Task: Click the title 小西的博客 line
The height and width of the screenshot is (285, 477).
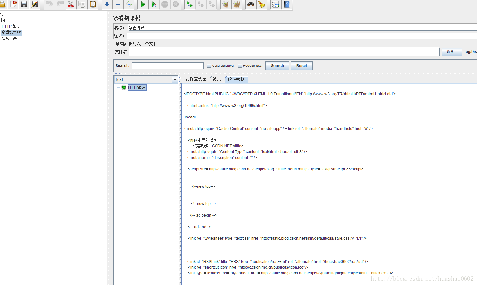Action: 202,140
